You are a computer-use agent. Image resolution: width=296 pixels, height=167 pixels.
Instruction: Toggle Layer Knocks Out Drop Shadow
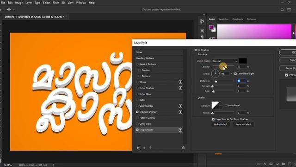pyautogui.click(x=213, y=119)
